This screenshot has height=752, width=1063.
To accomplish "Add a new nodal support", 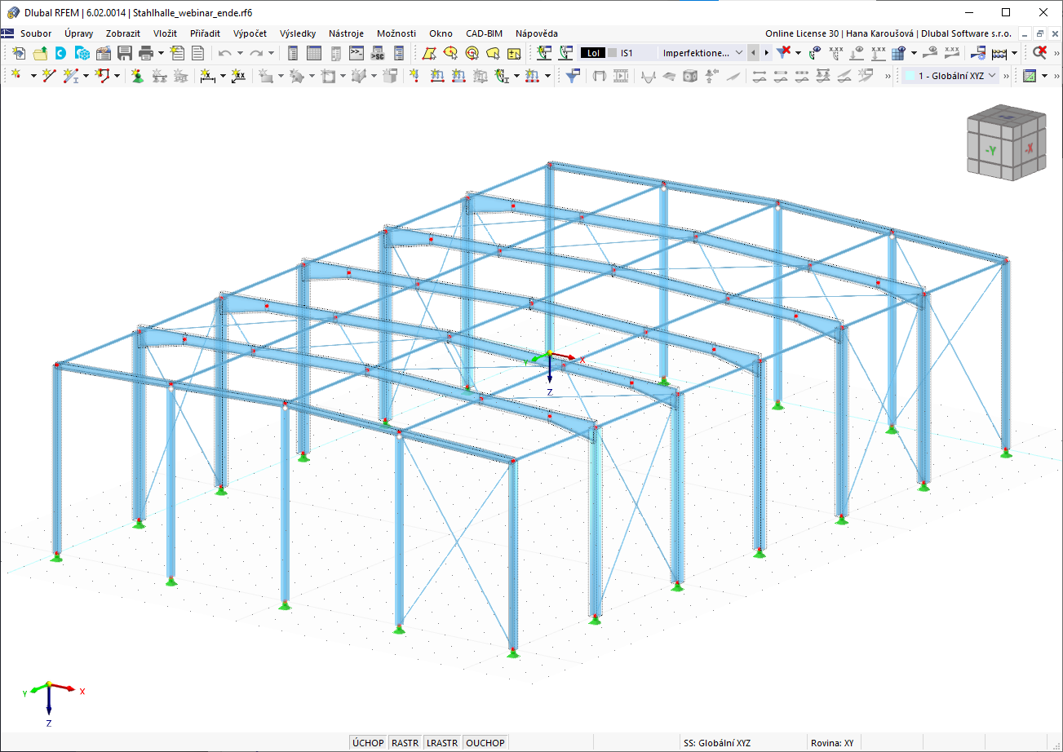I will 137,76.
